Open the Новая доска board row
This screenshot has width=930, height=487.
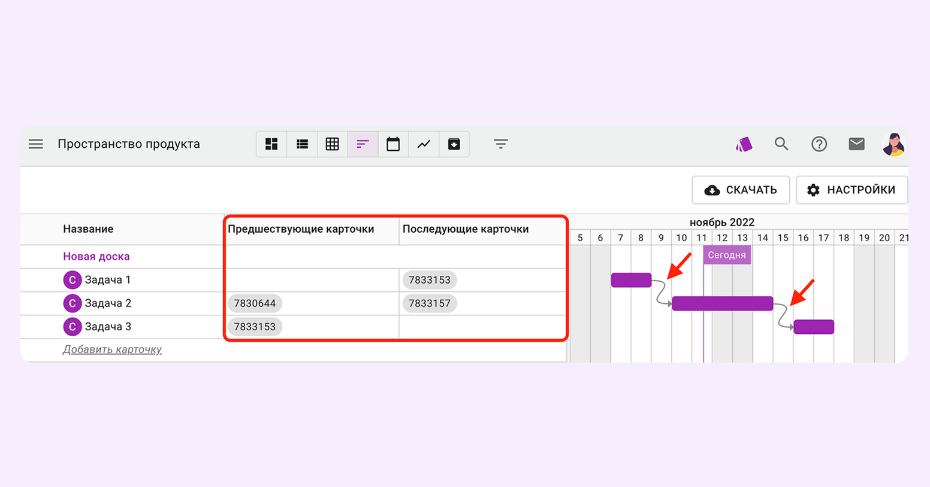click(x=96, y=257)
